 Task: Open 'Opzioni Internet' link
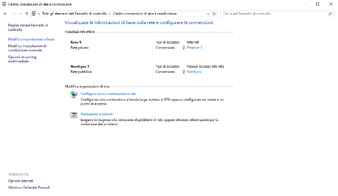20,181
